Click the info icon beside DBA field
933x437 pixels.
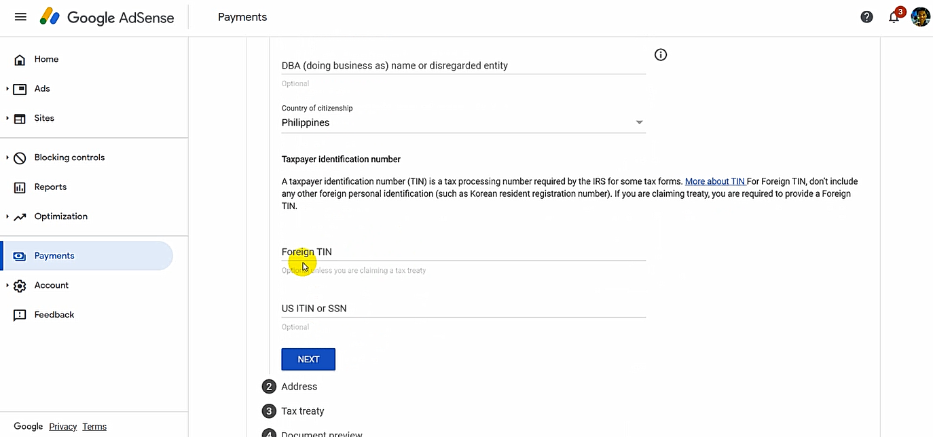coord(660,55)
